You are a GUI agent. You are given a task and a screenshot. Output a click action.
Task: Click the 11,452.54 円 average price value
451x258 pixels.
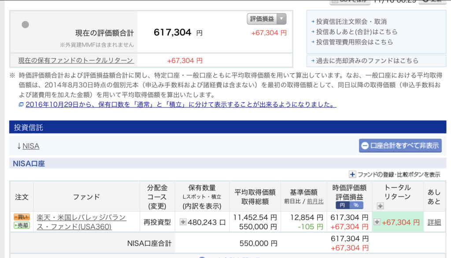coord(255,217)
